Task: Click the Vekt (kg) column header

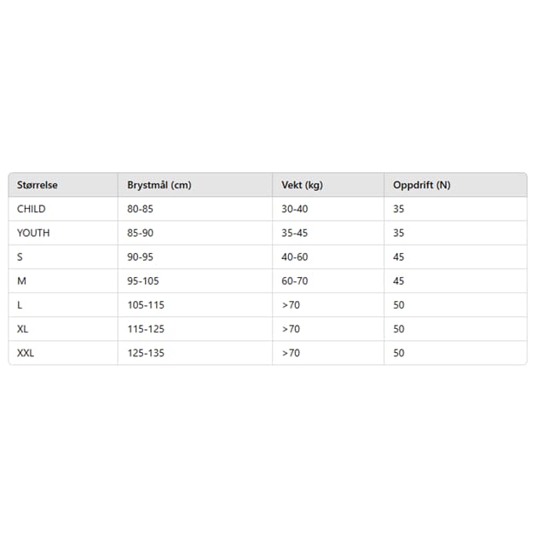Action: click(303, 185)
